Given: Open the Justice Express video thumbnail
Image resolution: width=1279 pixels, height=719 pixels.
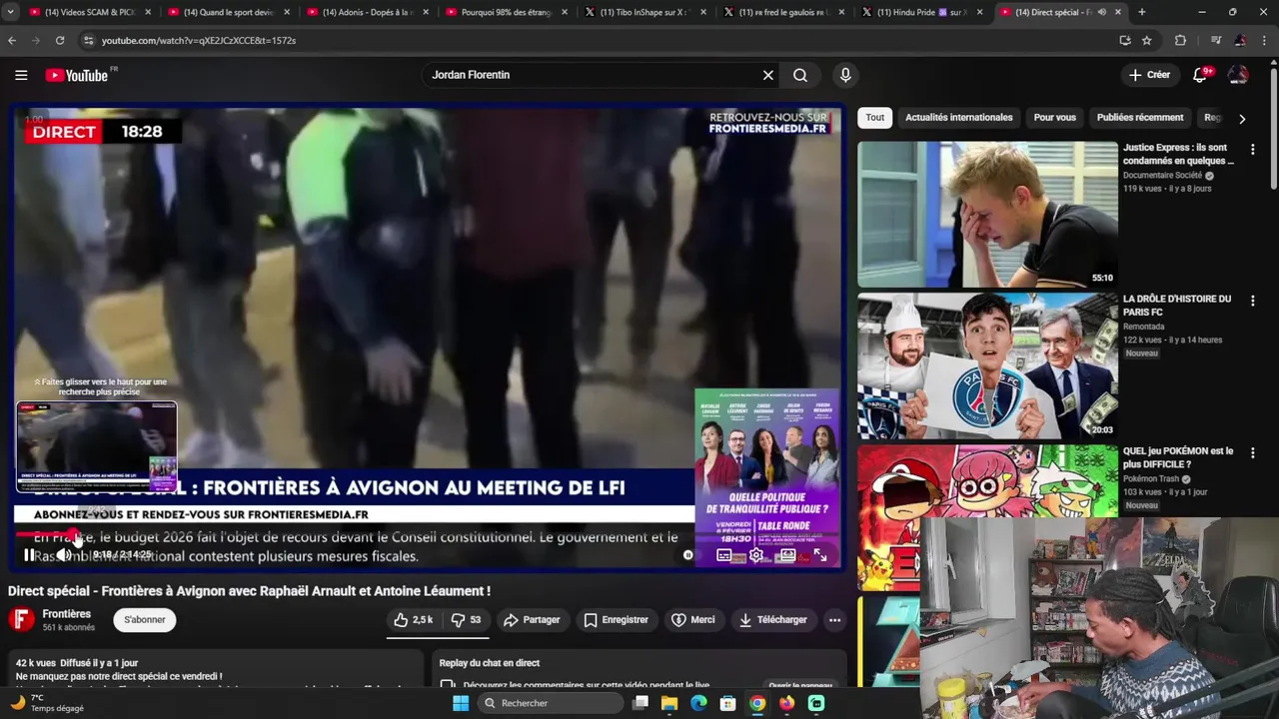Looking at the screenshot, I should 987,214.
